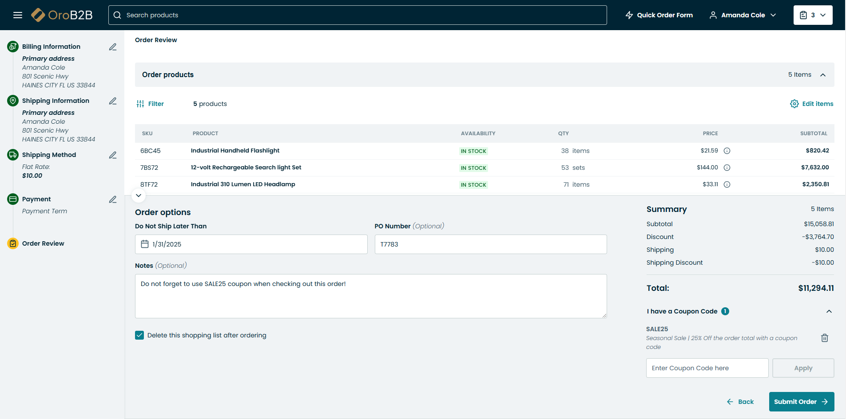
Task: Go to Order Review step in sidebar
Action: pos(43,243)
